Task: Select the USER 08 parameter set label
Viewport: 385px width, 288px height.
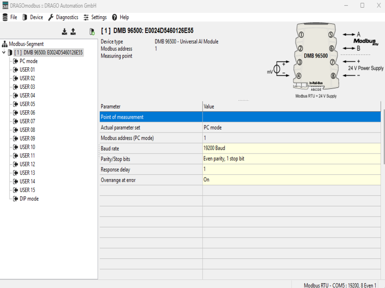Action: pos(27,130)
